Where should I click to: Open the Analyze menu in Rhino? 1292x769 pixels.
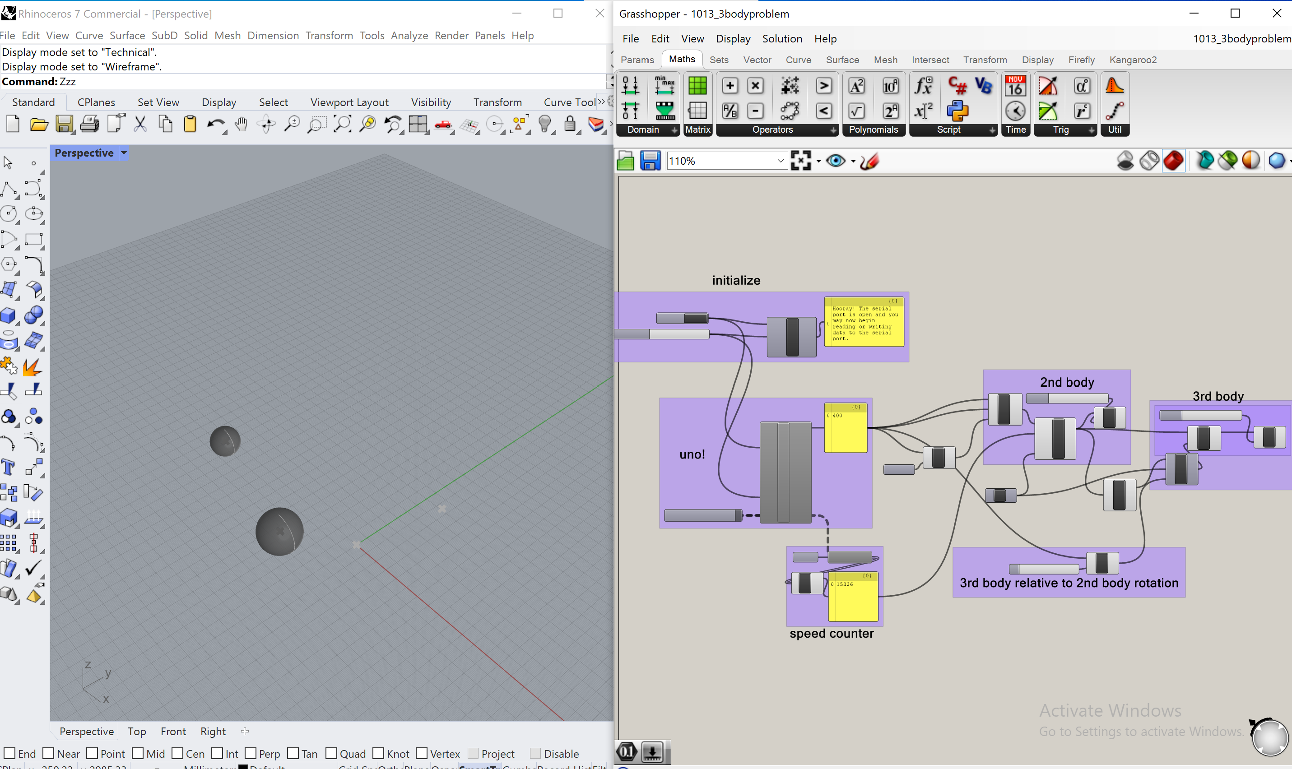pos(409,35)
